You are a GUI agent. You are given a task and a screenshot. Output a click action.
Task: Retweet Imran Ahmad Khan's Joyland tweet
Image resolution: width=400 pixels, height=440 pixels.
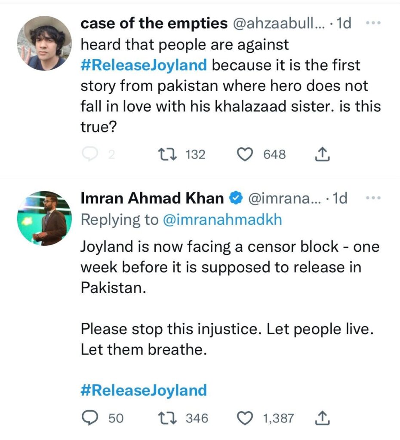pos(167,418)
